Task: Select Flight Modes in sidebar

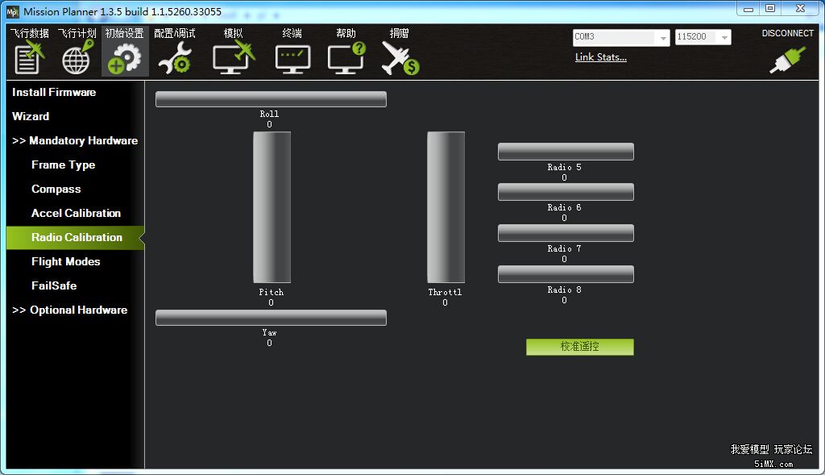Action: [66, 262]
